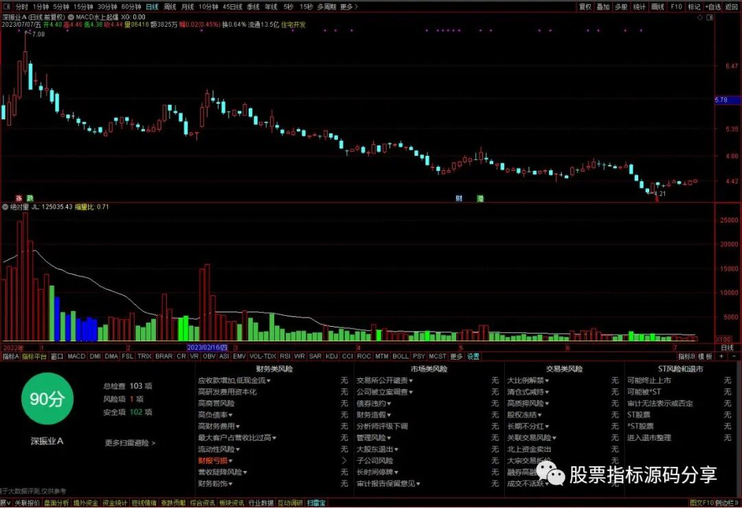This screenshot has width=742, height=508.
Task: Expand the 交易所公开谴责 risk item
Action: click(385, 380)
